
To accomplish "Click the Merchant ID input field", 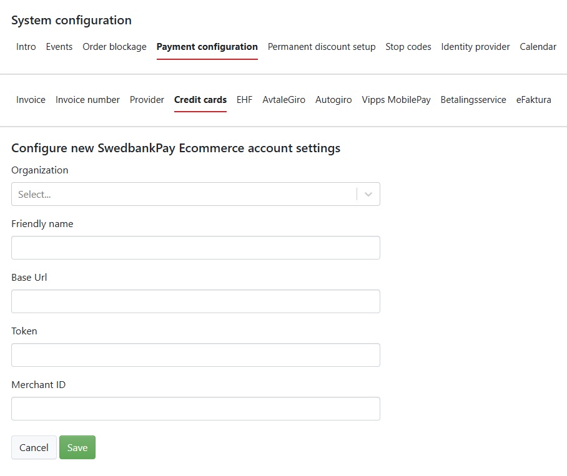I will point(195,409).
